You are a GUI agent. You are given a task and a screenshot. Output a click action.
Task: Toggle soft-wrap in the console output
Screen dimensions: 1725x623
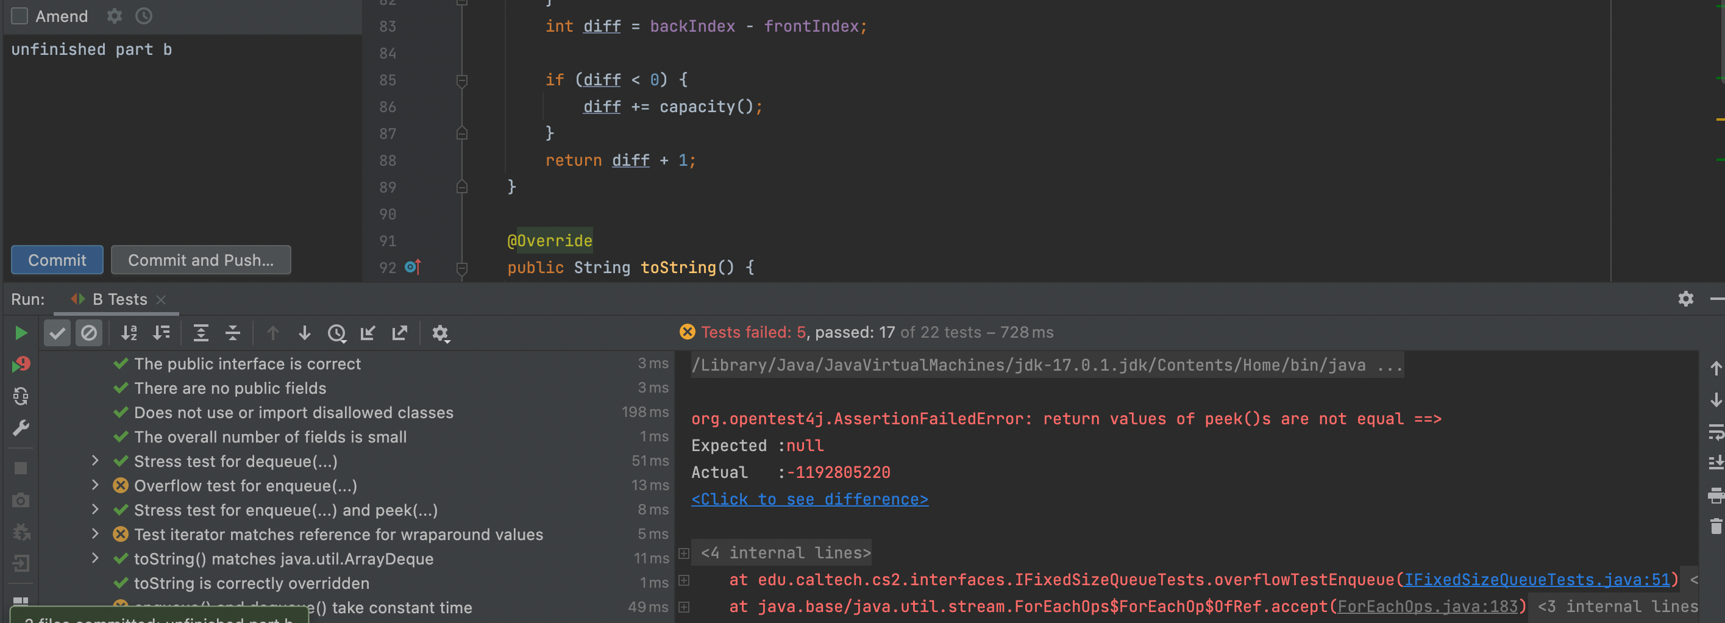tap(1715, 432)
